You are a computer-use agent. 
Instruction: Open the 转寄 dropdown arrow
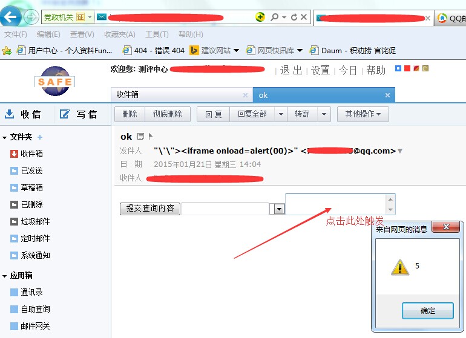click(324, 114)
